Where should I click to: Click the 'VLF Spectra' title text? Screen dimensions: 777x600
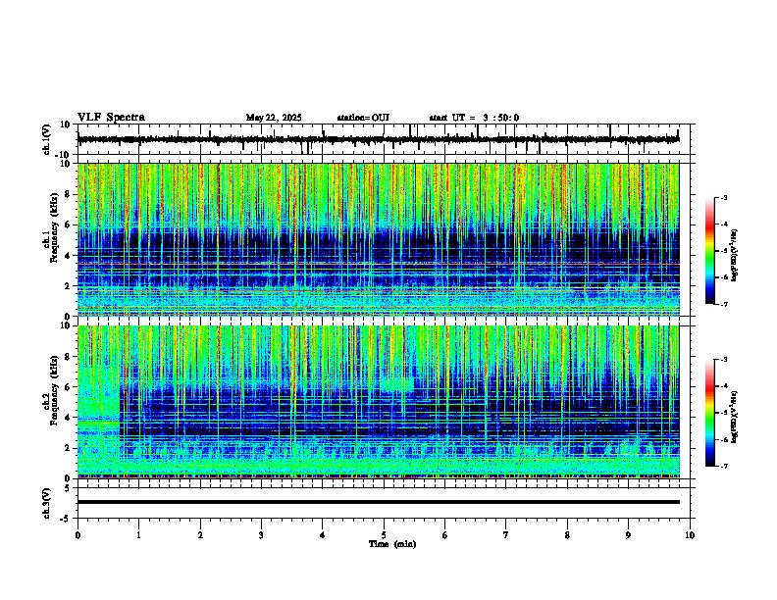[x=111, y=118]
